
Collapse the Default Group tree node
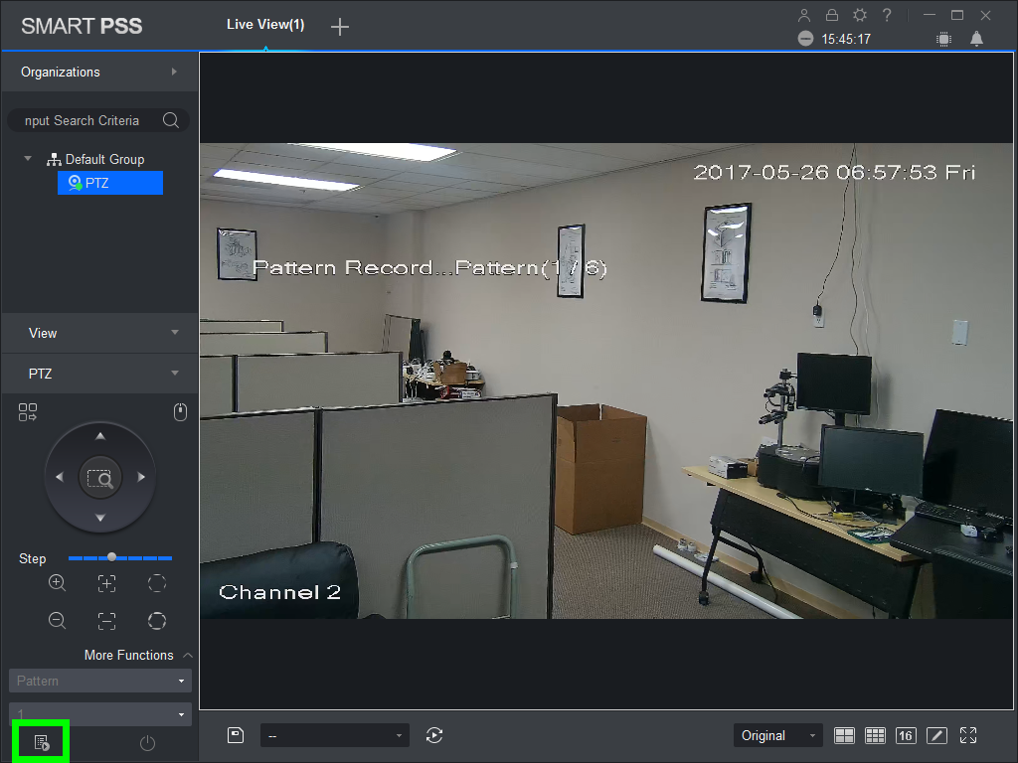point(28,158)
